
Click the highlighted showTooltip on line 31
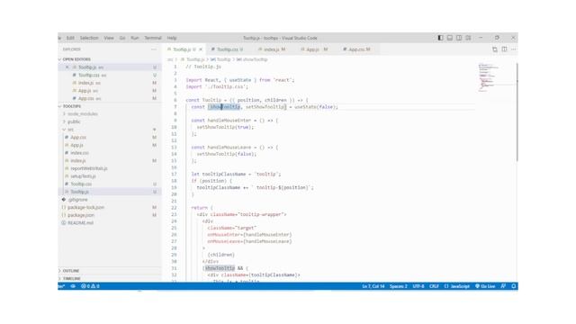click(220, 268)
